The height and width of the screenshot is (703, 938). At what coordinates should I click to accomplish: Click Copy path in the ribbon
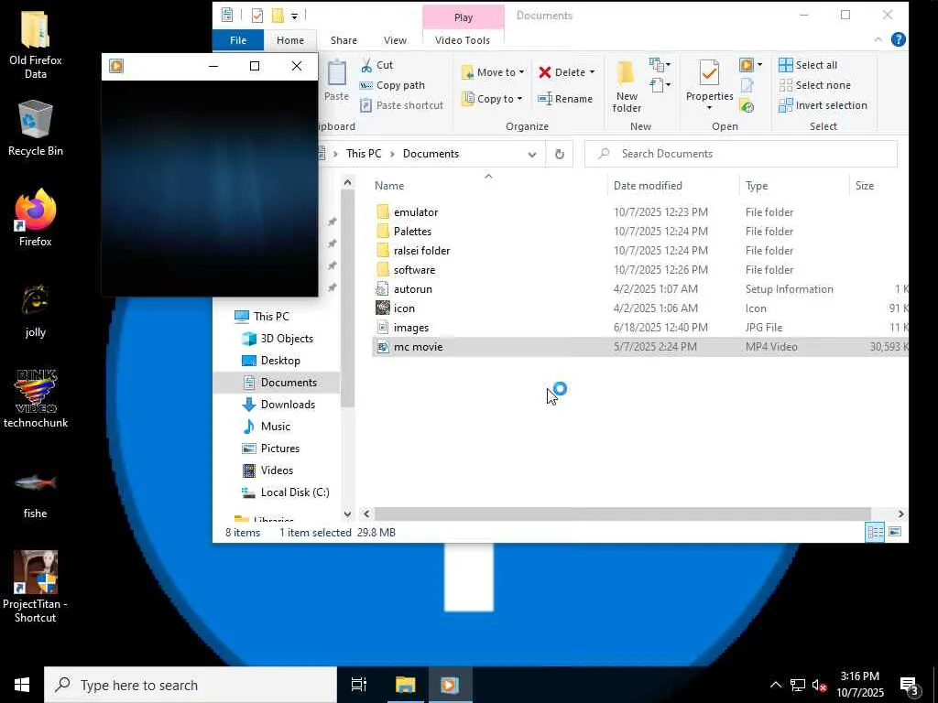tap(392, 85)
